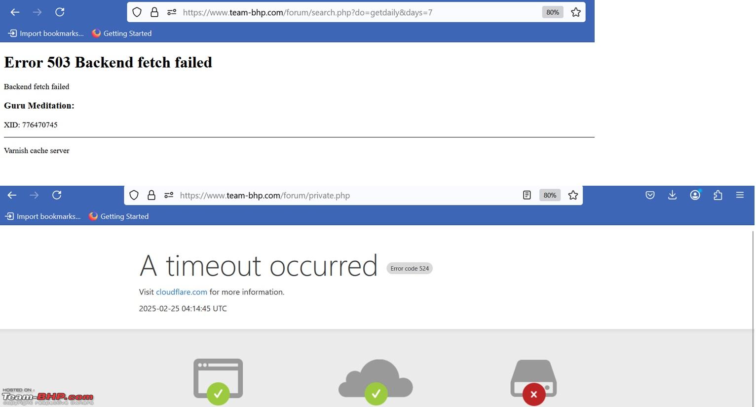Click the reload icon beside the search.php address bar
This screenshot has height=407, width=756.
(60, 12)
